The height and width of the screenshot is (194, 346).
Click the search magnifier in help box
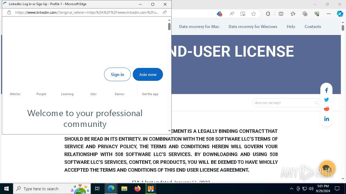pos(317,103)
